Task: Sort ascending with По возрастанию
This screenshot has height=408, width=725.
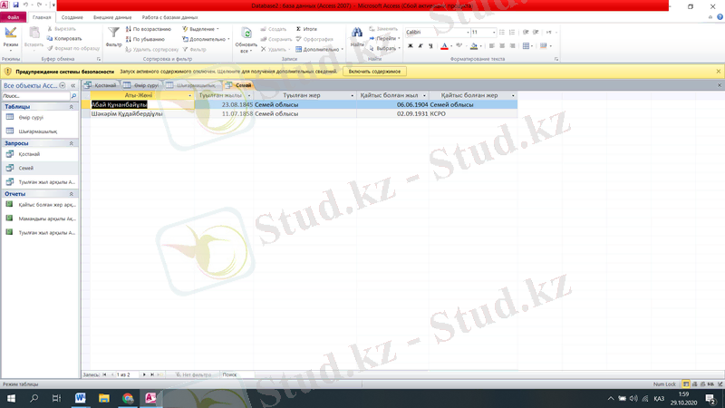Action: [x=149, y=29]
